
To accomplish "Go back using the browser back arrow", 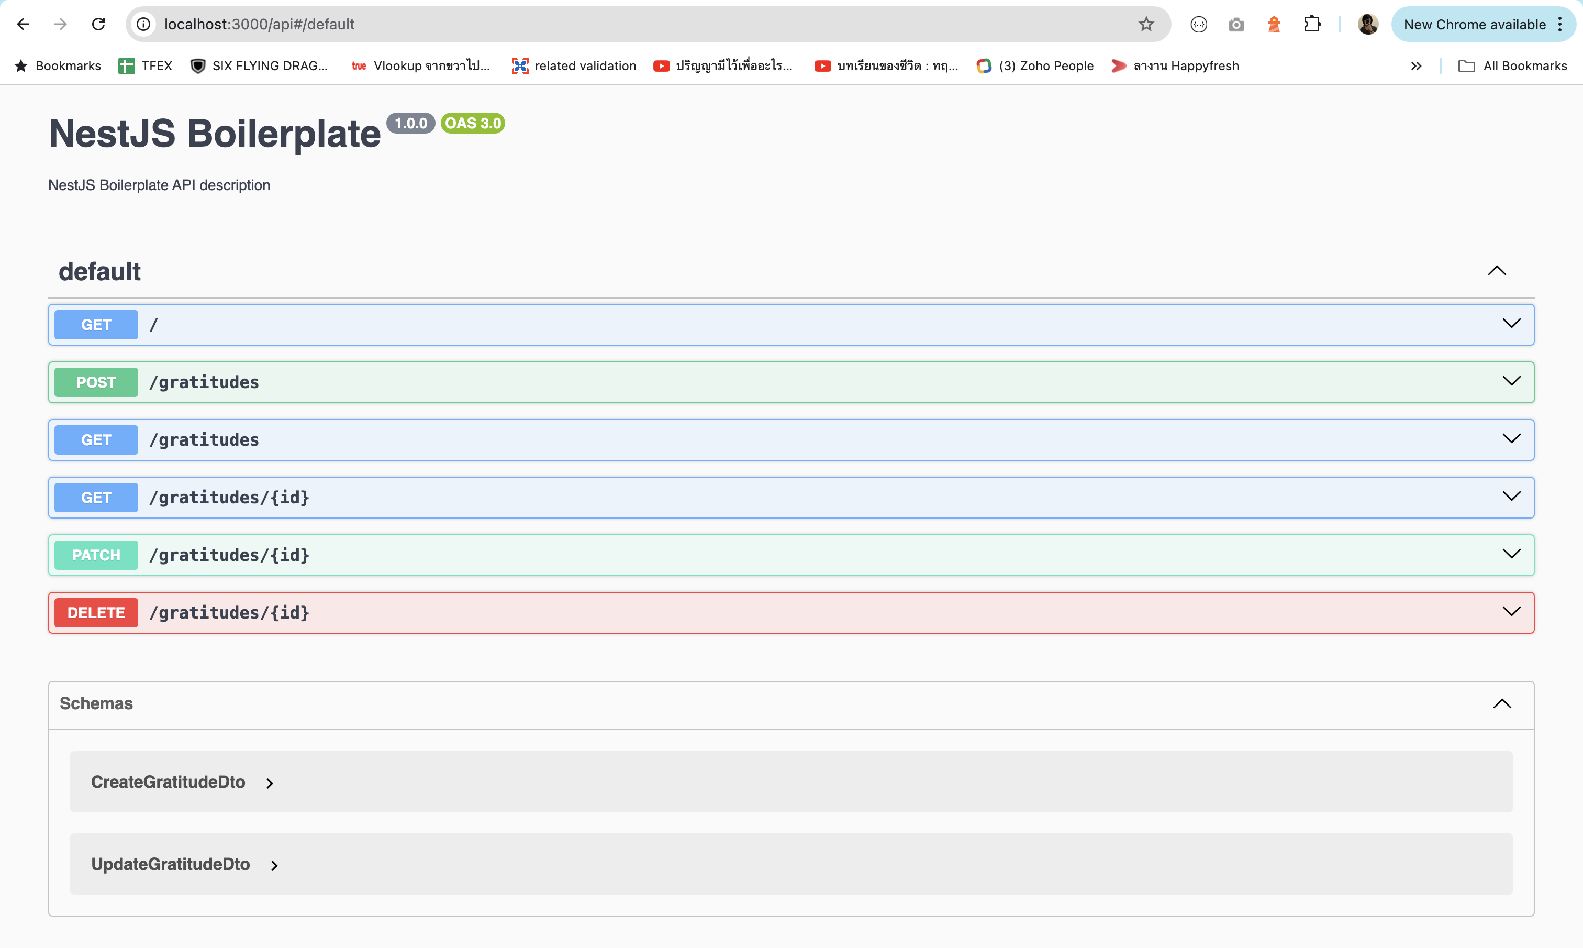I will (x=23, y=24).
